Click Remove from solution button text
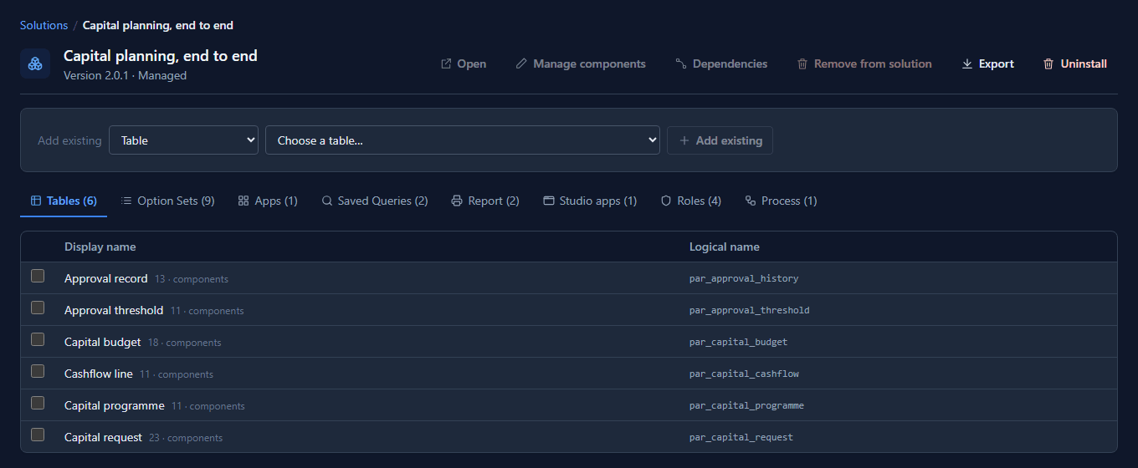Viewport: 1138px width, 468px height. click(873, 64)
